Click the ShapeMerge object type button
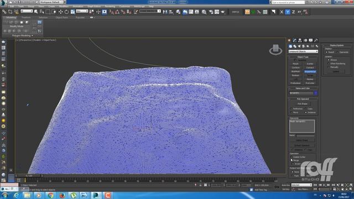Screen dimensions: 354x199 coord(310,71)
